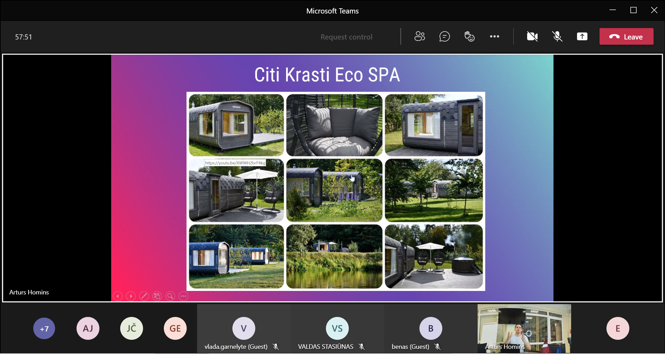Unmute the microphone

point(557,36)
